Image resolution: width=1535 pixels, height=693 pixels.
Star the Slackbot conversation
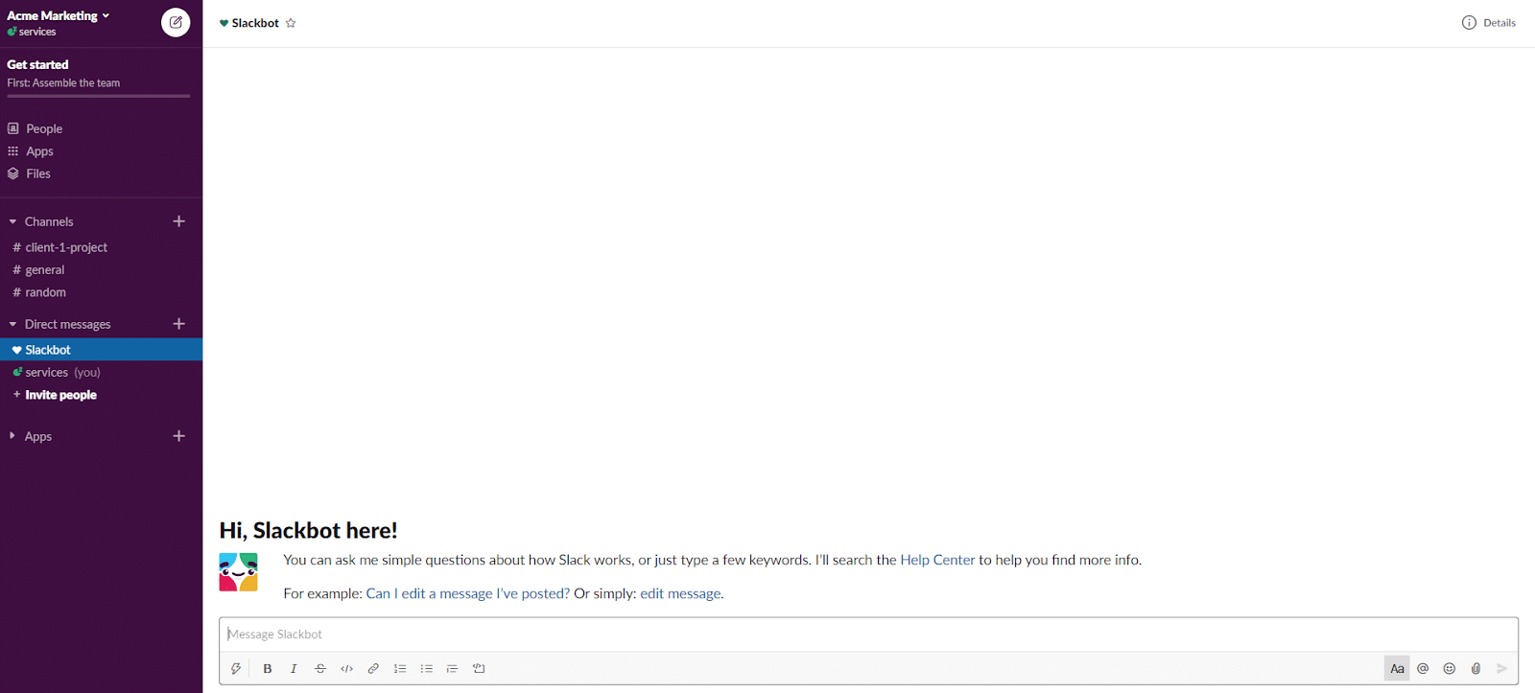click(291, 23)
